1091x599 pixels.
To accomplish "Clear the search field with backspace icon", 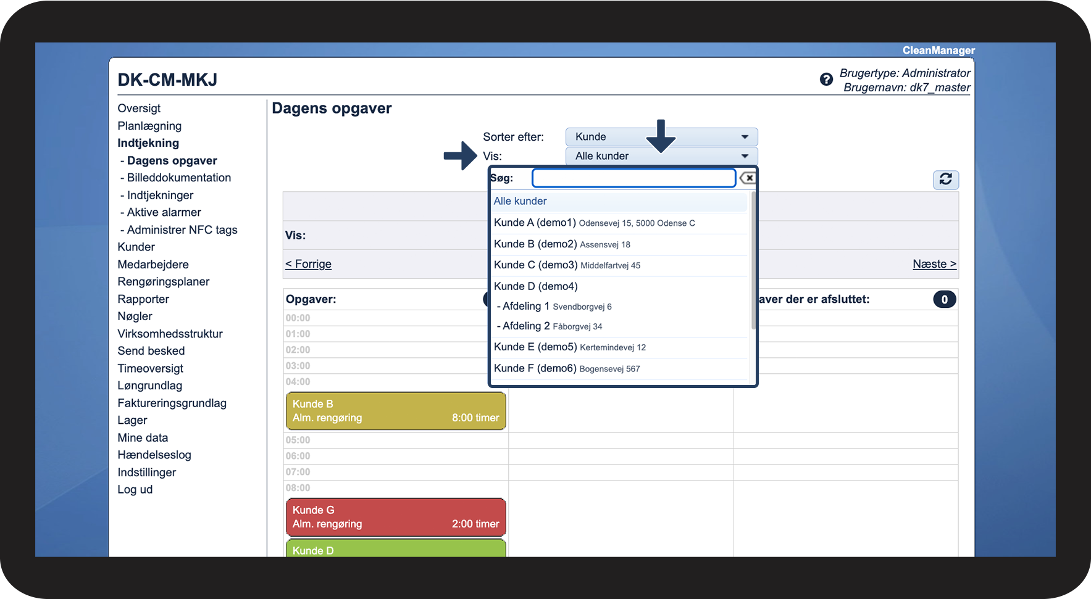I will point(748,178).
